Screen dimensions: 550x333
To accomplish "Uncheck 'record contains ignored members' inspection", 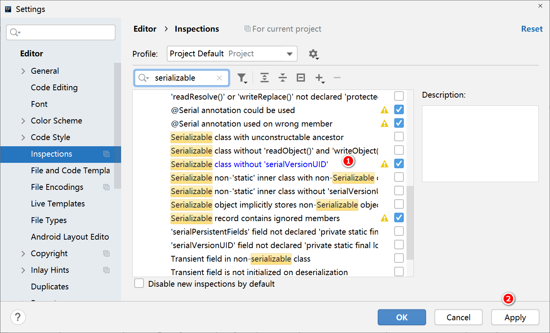I will click(399, 218).
